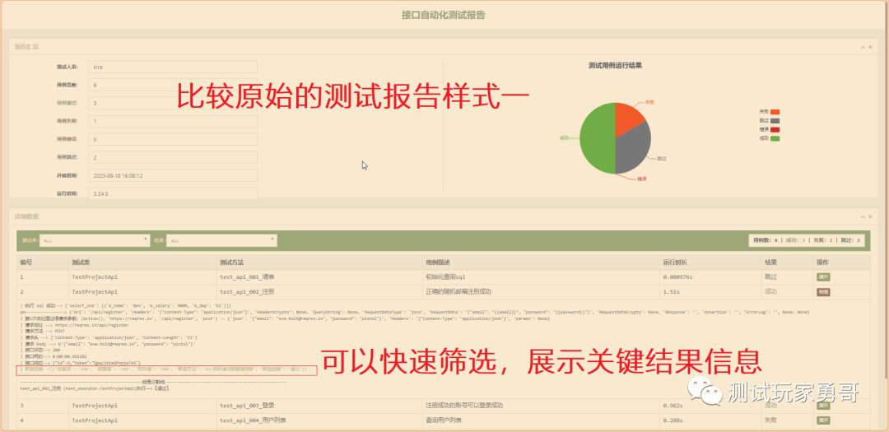Click the 跳过 result in row 1

(x=770, y=277)
